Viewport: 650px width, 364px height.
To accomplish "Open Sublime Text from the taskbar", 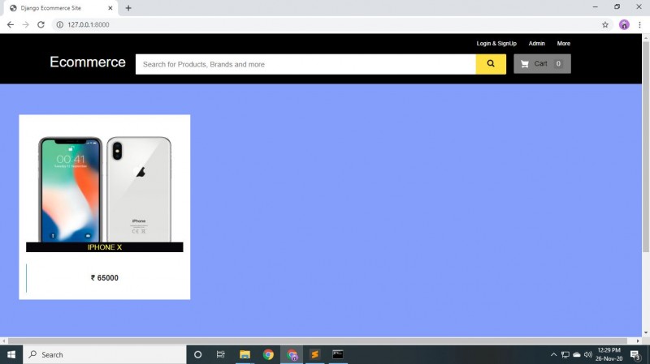I will click(x=314, y=354).
